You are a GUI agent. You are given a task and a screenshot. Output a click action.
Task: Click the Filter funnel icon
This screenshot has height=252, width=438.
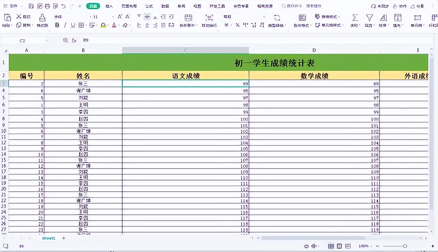[369, 17]
